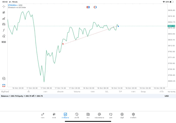Open chart settings sliders icon
176x123 pixels.
(x=4, y=24)
